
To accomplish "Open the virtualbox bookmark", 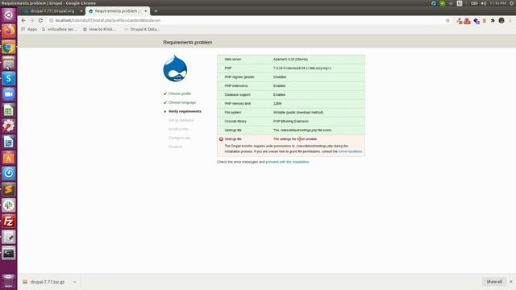I will point(60,29).
